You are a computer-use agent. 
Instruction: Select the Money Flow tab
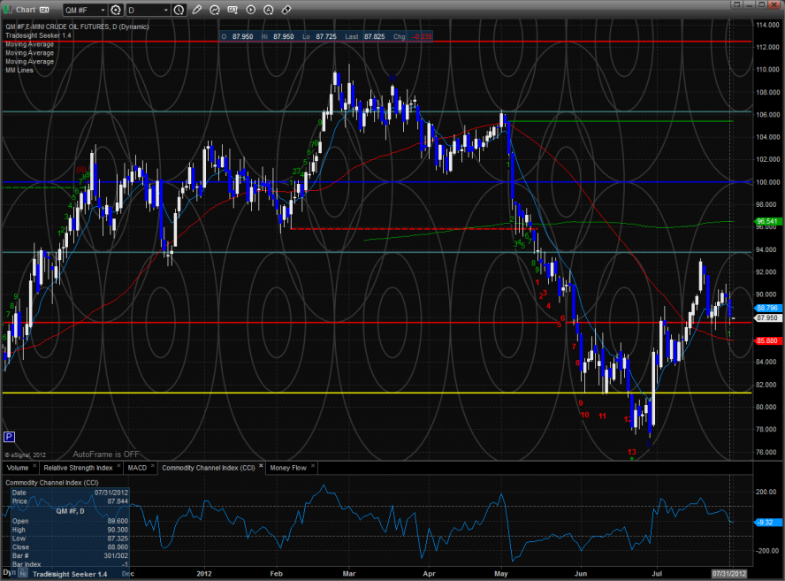click(x=287, y=467)
